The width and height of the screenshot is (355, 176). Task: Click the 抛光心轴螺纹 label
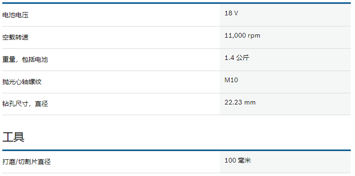coord(22,82)
